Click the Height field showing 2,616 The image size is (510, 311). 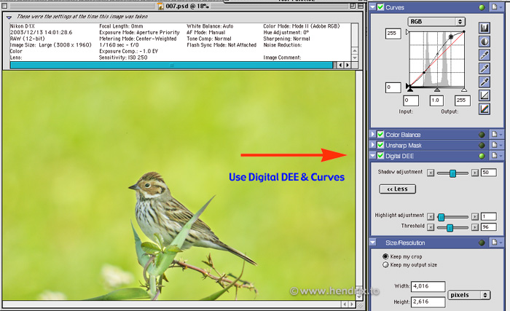coord(428,302)
